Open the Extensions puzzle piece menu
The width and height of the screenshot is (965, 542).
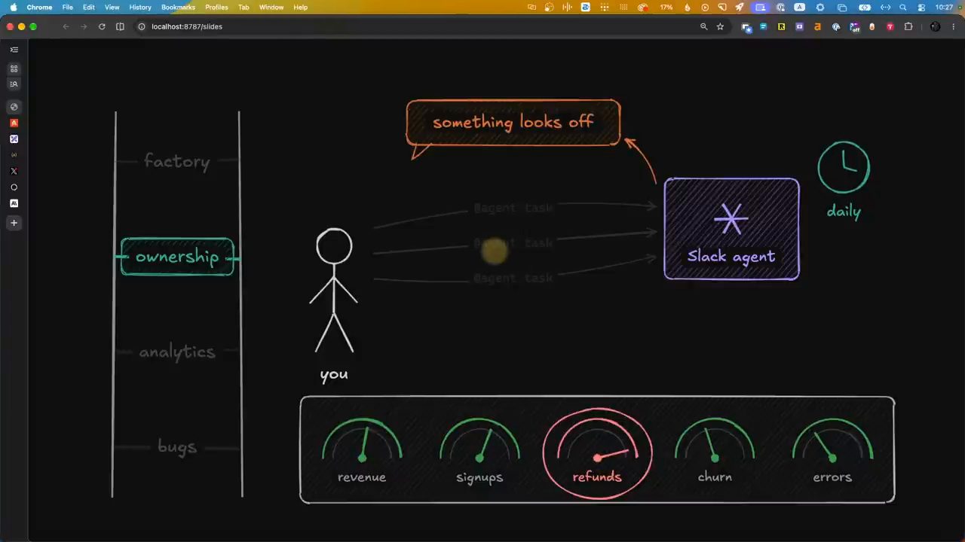point(908,26)
